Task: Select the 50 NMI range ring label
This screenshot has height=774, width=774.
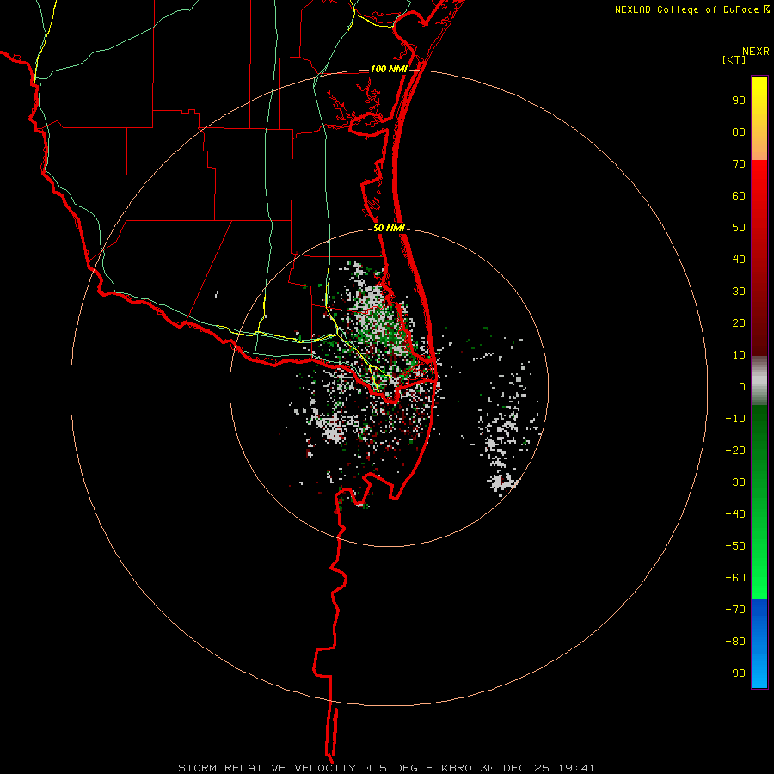Action: 389,228
